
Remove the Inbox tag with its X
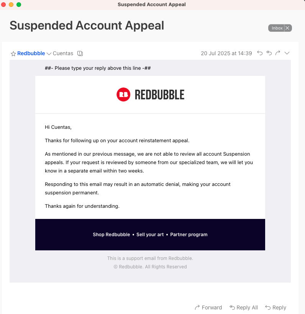click(288, 28)
